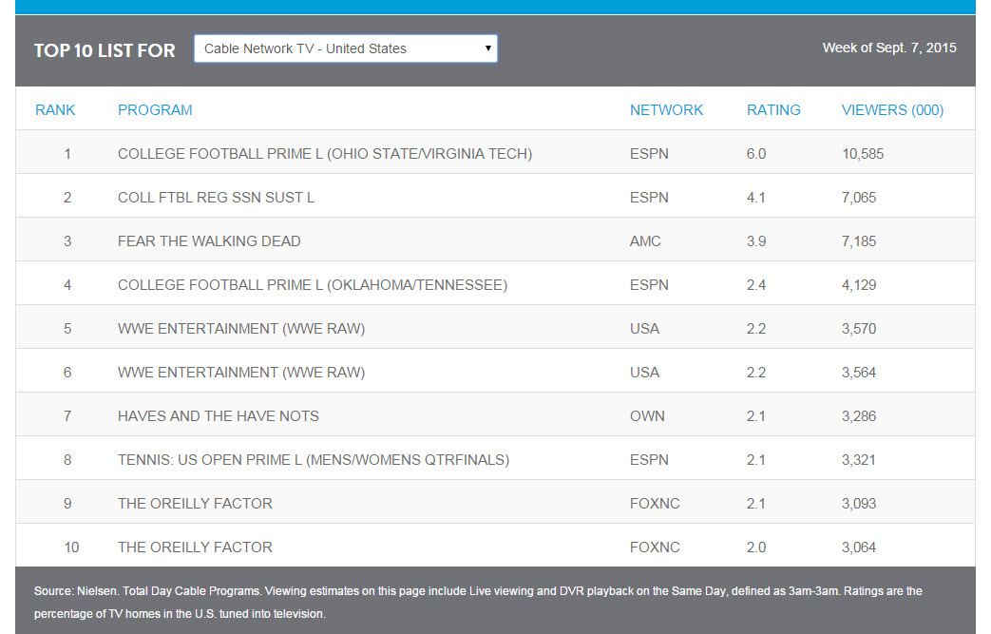The height and width of the screenshot is (634, 991).
Task: Click FOXNC network in the 3,064 viewers row
Action: [x=655, y=547]
